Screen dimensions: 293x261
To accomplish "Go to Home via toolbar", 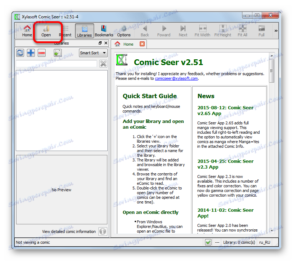I will pyautogui.click(x=27, y=31).
